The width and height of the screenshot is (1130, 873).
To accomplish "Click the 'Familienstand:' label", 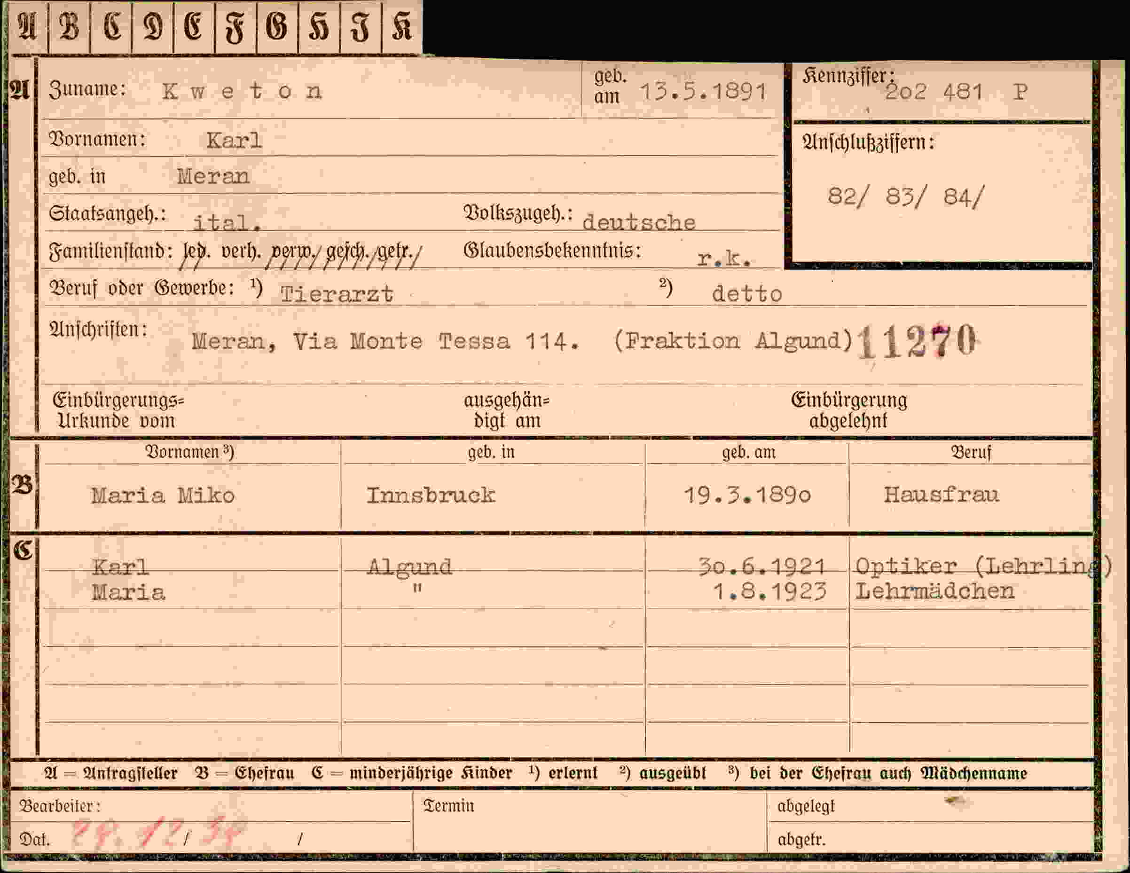I will click(x=110, y=252).
